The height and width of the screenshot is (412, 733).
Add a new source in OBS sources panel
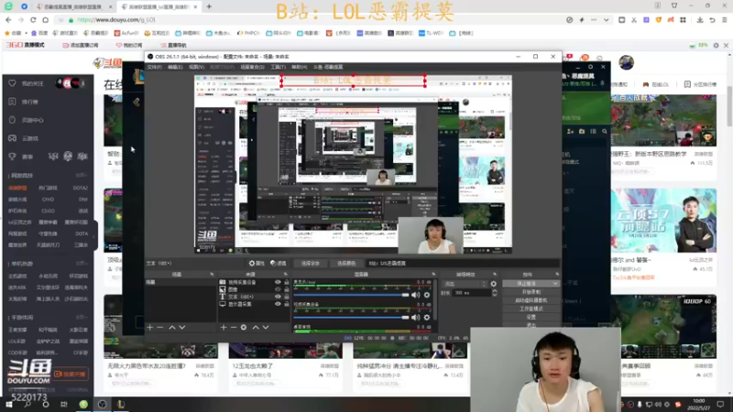[223, 328]
